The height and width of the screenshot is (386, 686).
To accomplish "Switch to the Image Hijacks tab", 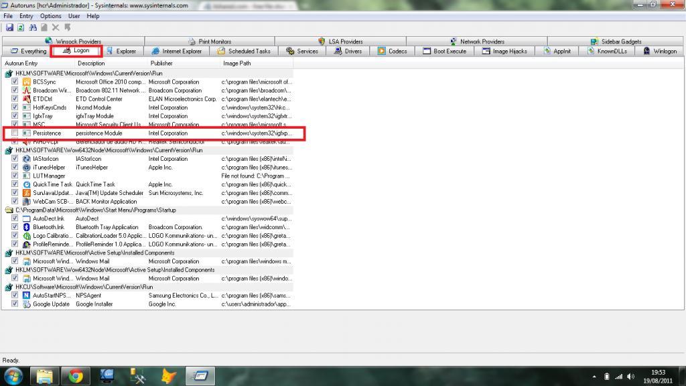I will coord(504,51).
